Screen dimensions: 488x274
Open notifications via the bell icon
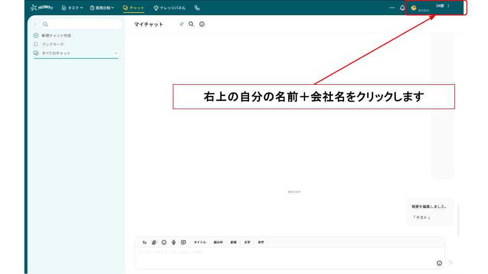coord(403,8)
